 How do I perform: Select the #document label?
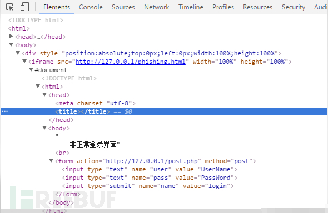coord(51,70)
